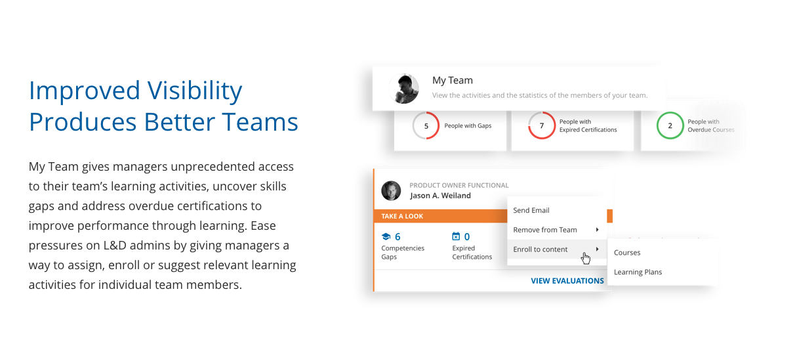
Task: Click the graduation cap Competencies Gaps icon
Action: click(x=386, y=236)
